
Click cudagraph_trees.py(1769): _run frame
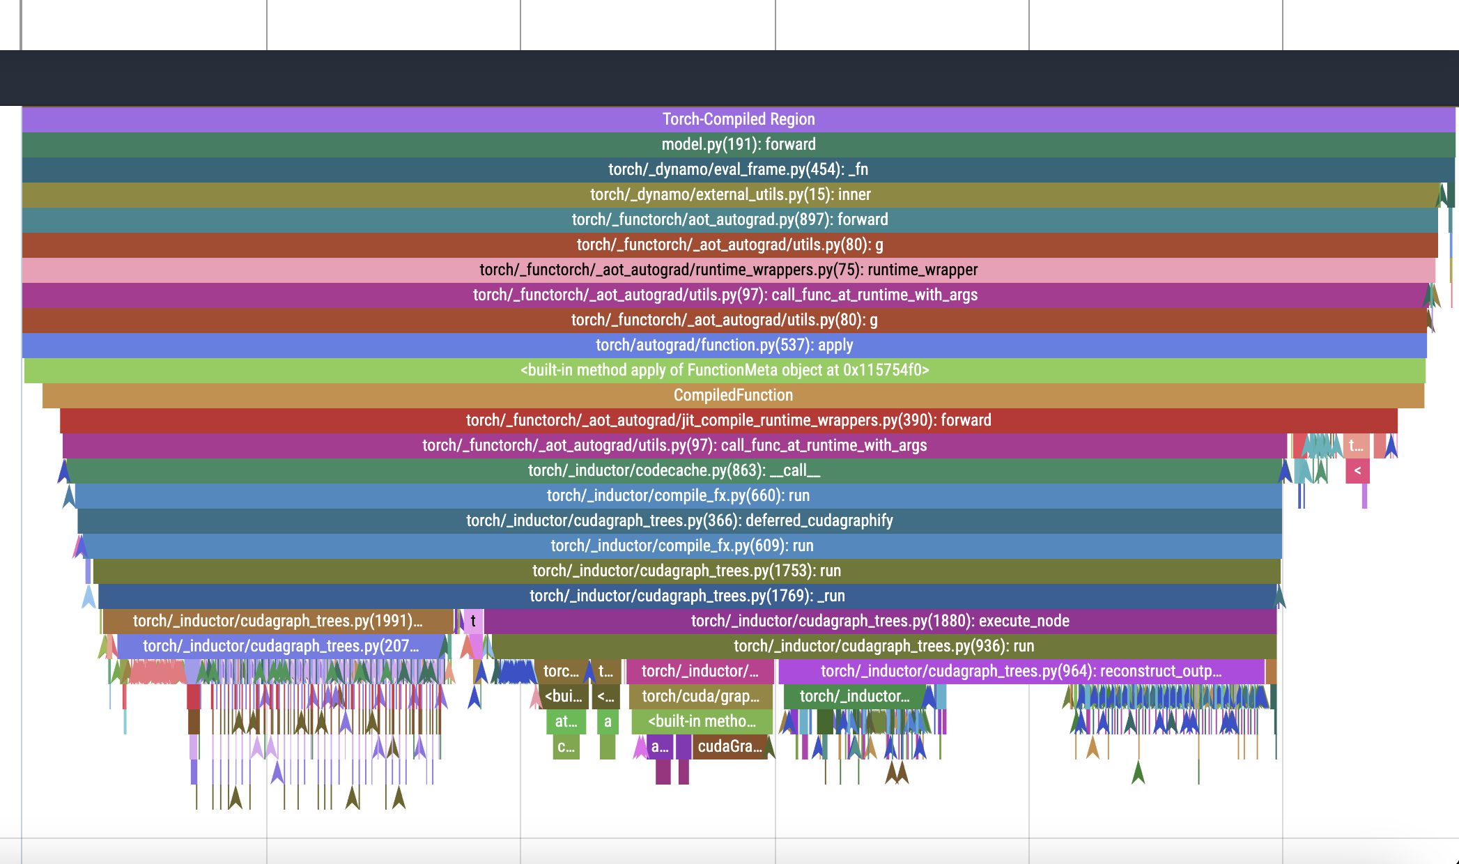[x=687, y=596]
